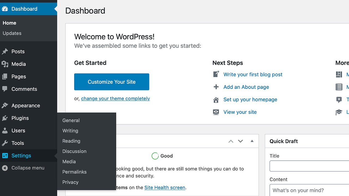Image resolution: width=349 pixels, height=196 pixels.
Task: Click the Media library icon in sidebar
Action: tap(5, 64)
